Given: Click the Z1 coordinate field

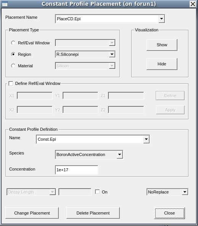Looking at the screenshot, I should coord(126,96).
